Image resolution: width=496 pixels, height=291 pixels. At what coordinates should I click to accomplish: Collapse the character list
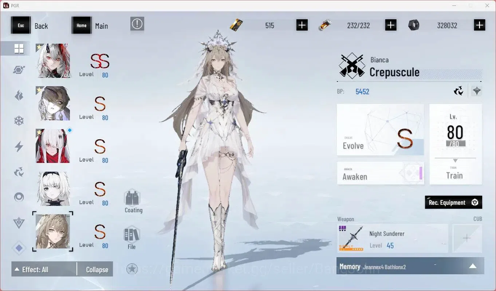tap(97, 270)
